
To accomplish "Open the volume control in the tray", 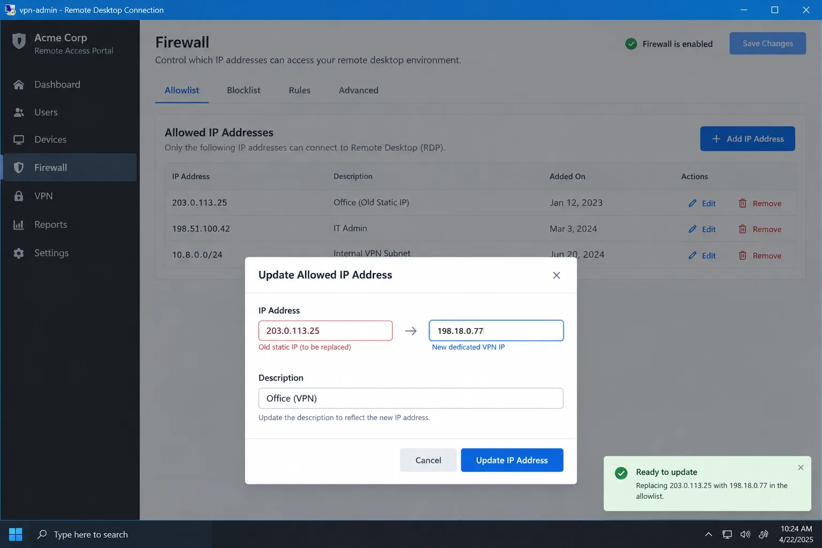I will click(745, 534).
